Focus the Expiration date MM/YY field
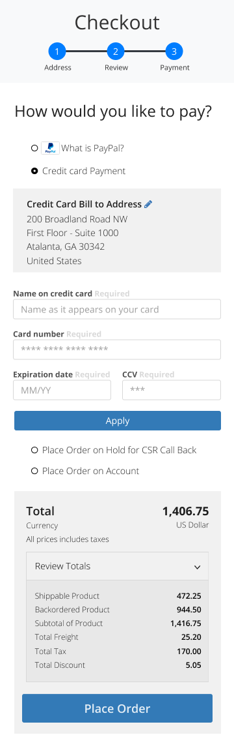The image size is (234, 750). pos(62,390)
